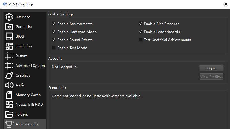This screenshot has height=129, width=230.
Task: Click the PCSX2 logo in title bar
Action: pos(5,4)
